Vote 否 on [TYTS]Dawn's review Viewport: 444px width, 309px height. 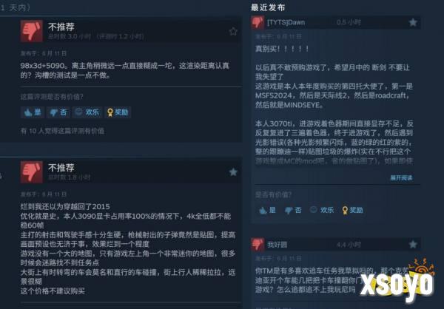pyautogui.click(x=293, y=210)
